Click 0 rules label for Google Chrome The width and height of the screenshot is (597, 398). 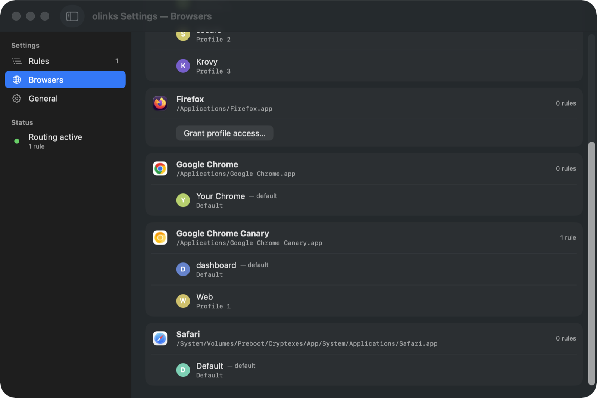[x=566, y=168]
